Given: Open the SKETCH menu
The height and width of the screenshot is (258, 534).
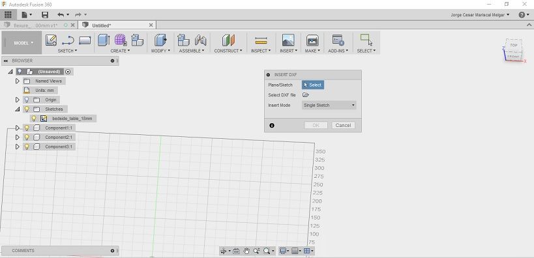Looking at the screenshot, I should pyautogui.click(x=67, y=51).
